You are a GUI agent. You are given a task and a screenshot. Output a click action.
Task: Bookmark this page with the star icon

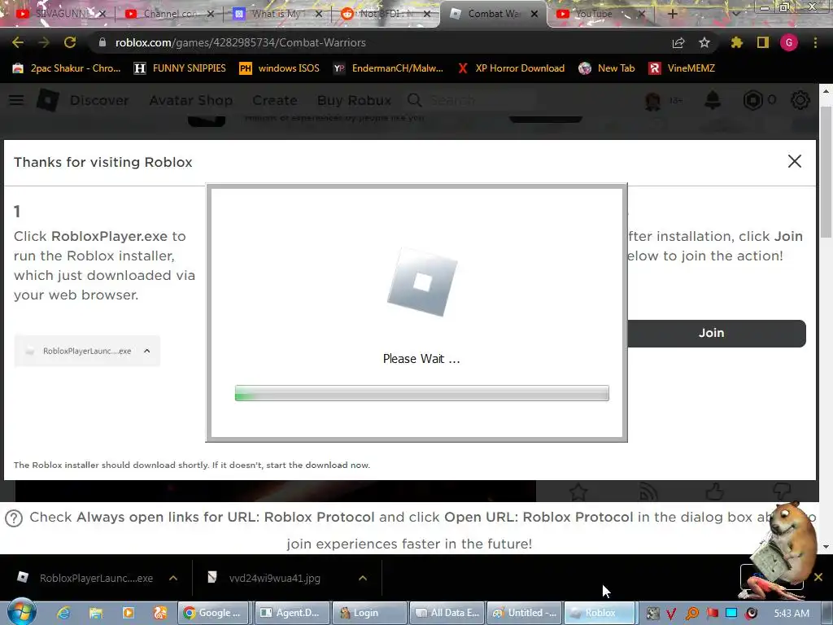pos(704,42)
